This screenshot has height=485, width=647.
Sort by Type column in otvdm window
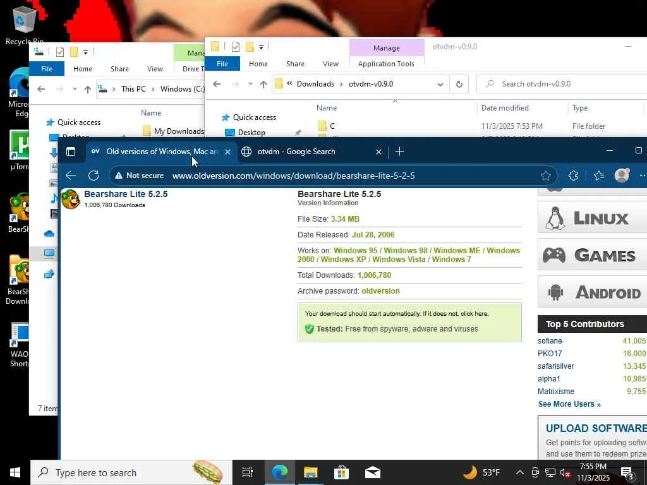[x=580, y=107]
